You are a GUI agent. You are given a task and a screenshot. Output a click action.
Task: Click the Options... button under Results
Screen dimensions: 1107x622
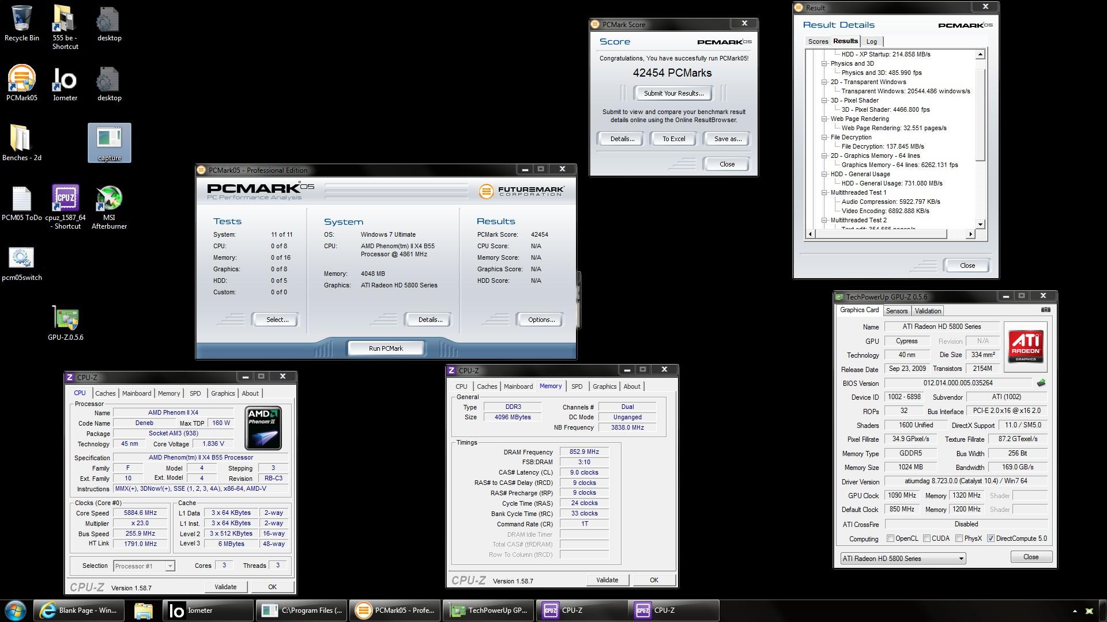pyautogui.click(x=541, y=320)
